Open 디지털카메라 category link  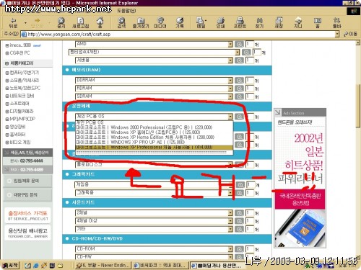click(x=22, y=111)
